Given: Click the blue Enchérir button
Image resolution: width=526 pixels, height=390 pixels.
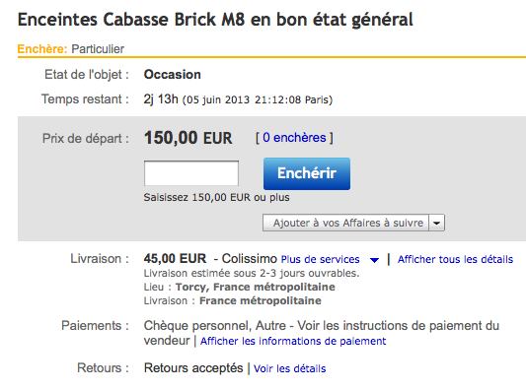Looking at the screenshot, I should click(x=307, y=173).
